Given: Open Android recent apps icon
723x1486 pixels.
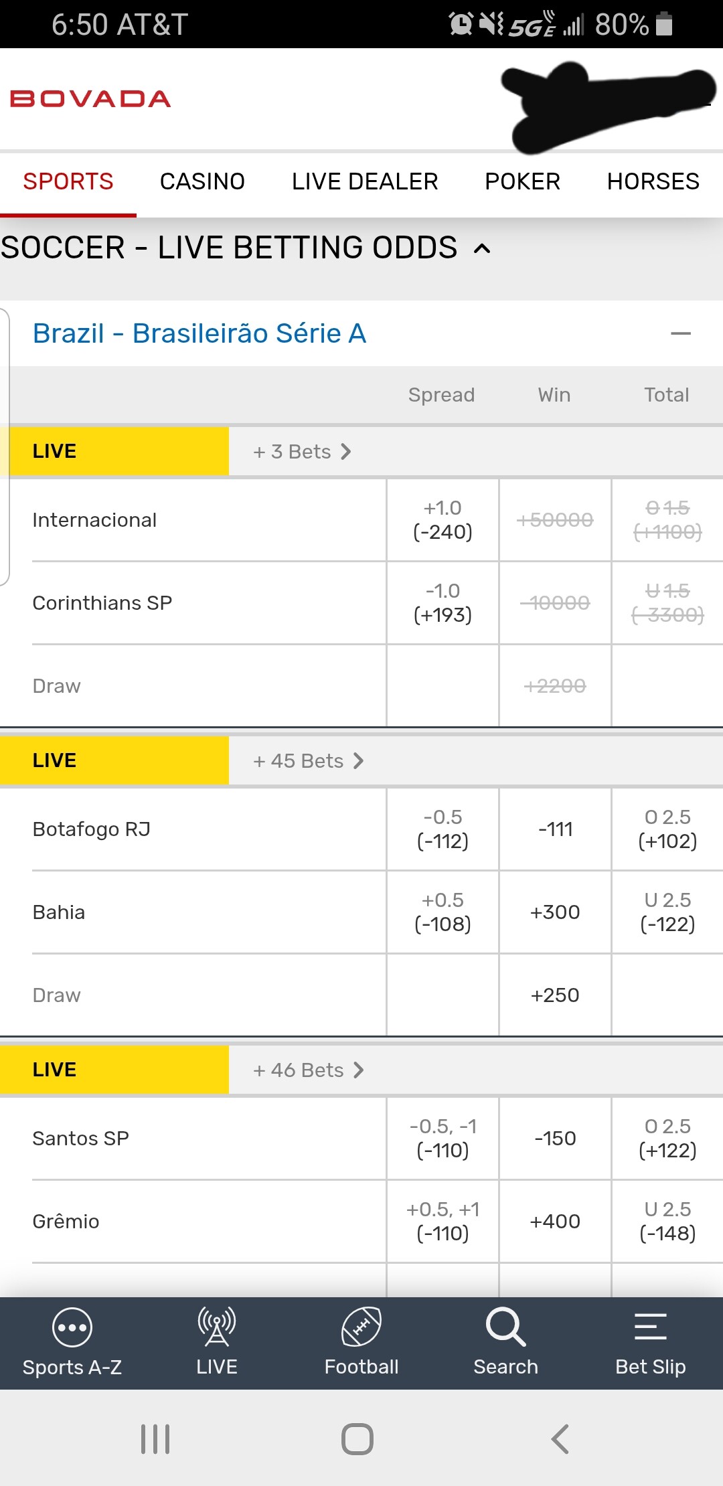Looking at the screenshot, I should pos(155,1438).
